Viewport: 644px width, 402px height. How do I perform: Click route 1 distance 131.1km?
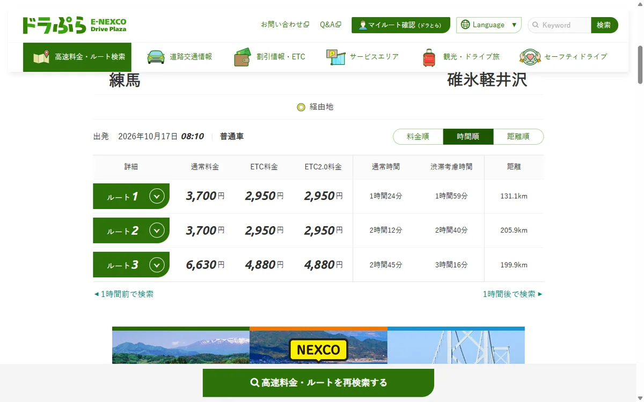click(x=514, y=196)
